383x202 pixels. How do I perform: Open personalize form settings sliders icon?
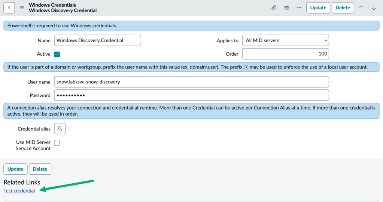coord(286,8)
